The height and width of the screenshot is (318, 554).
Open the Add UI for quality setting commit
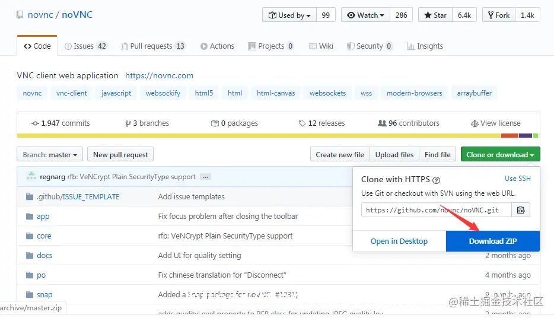(200, 256)
